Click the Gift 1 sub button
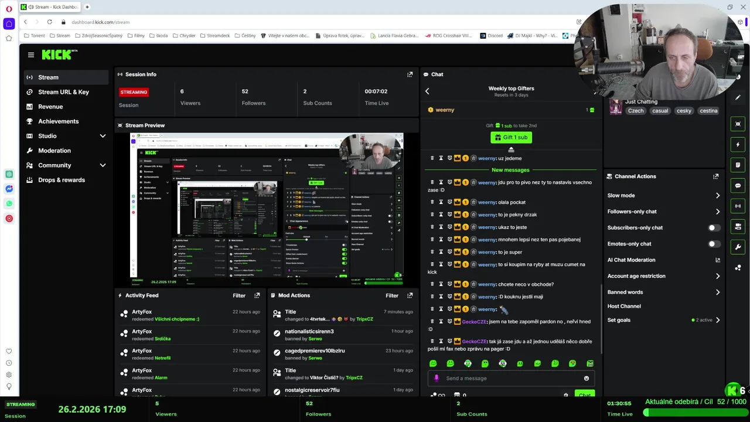Screen dimensions: 750x422 pyautogui.click(x=511, y=137)
